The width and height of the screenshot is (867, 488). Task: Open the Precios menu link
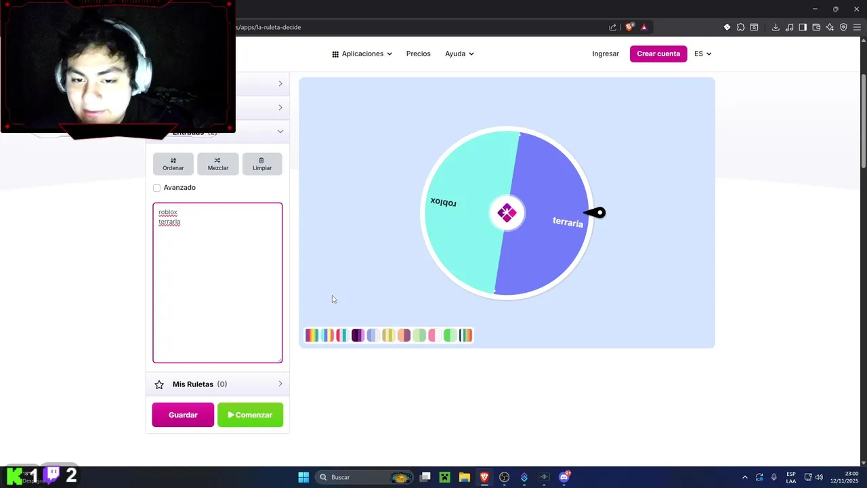[x=418, y=54]
